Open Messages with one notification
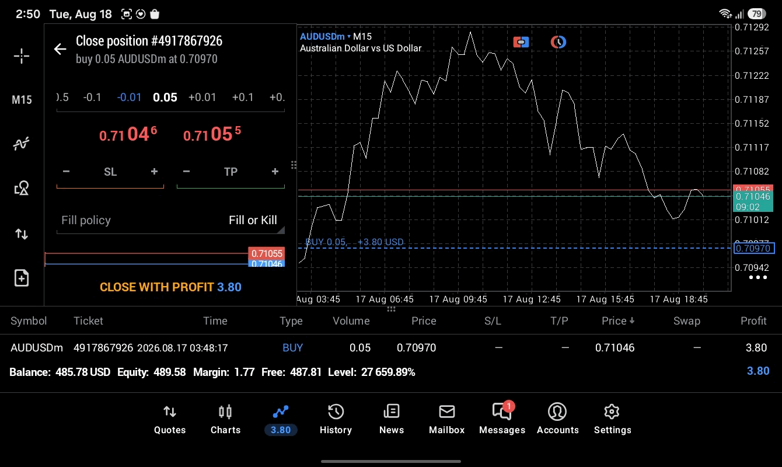Image resolution: width=782 pixels, height=467 pixels. (502, 420)
